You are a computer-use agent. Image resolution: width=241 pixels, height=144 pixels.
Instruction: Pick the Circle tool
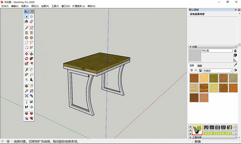point(26,38)
